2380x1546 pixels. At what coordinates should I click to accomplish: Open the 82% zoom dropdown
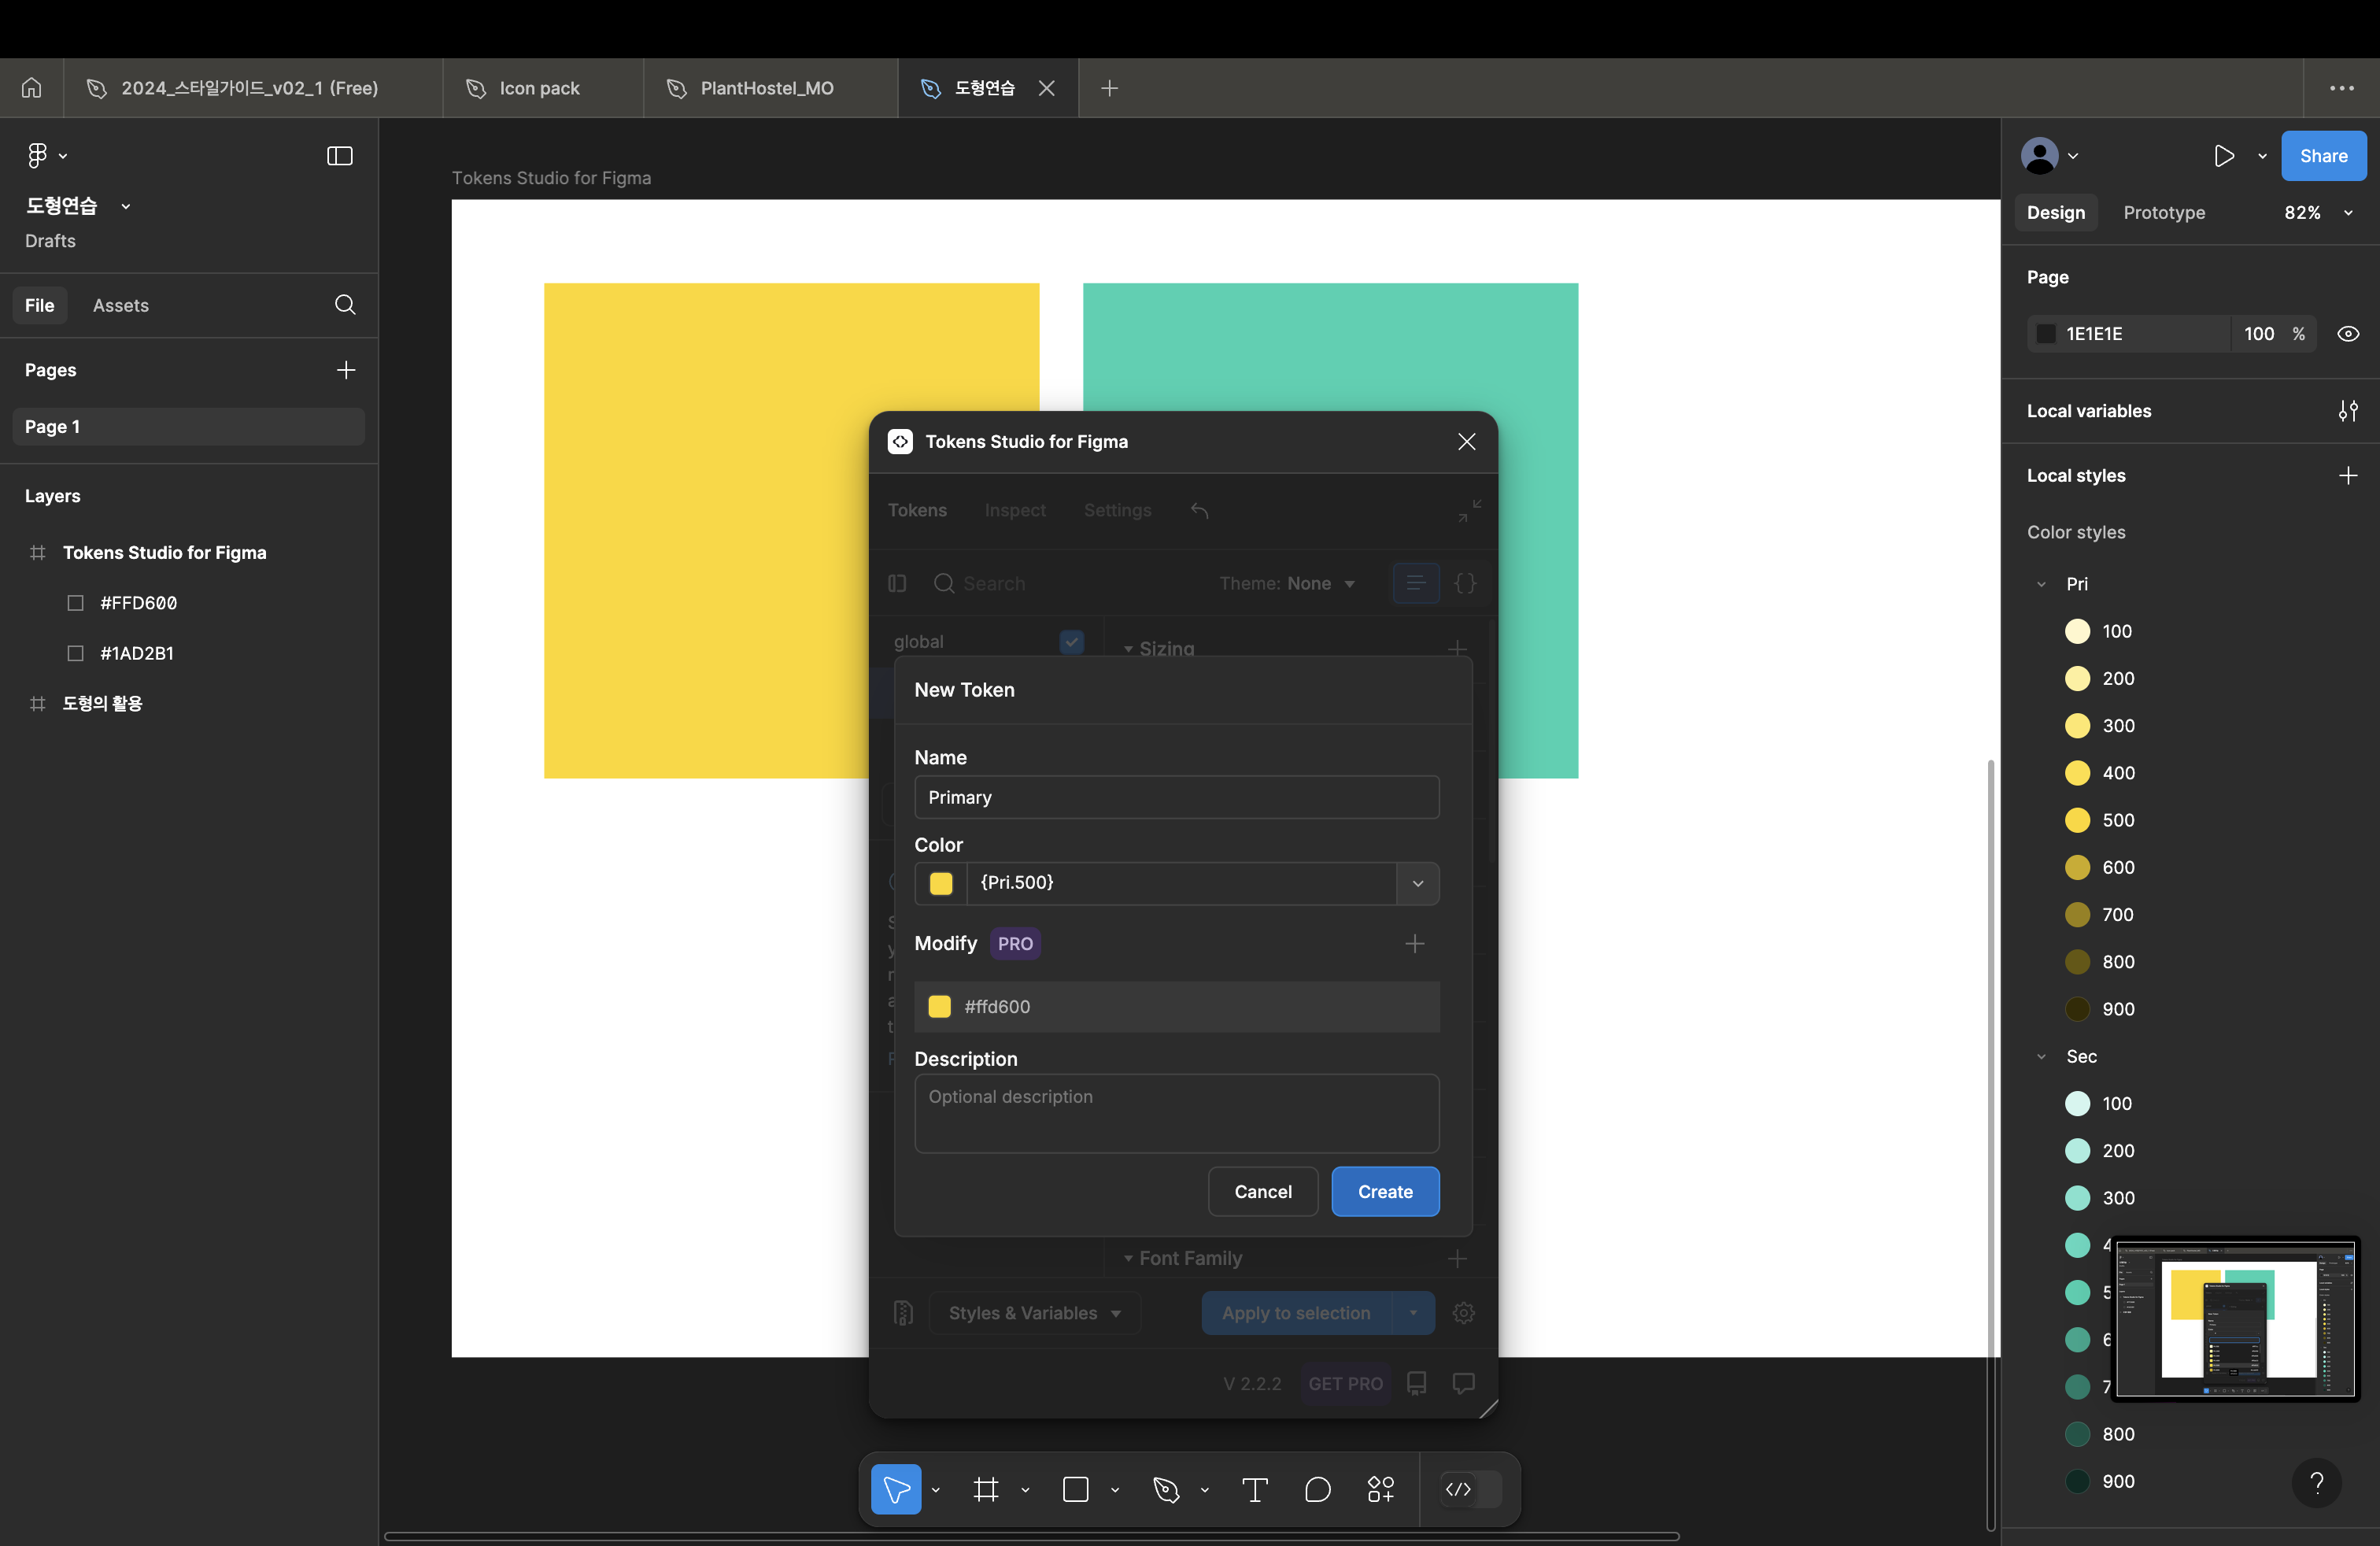point(2317,213)
